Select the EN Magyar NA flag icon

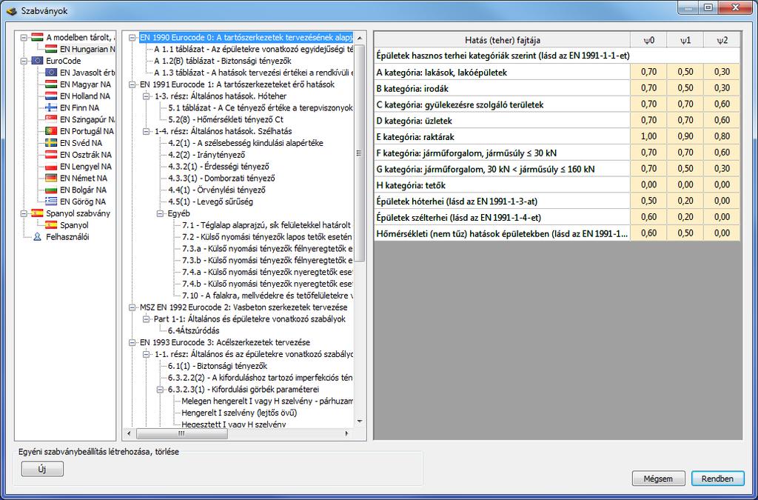click(51, 84)
